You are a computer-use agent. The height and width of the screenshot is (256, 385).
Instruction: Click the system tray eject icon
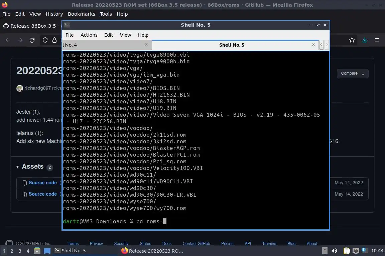pyautogui.click(x=325, y=251)
